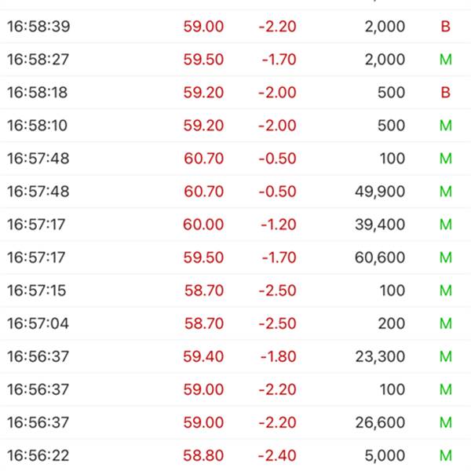The width and height of the screenshot is (471, 471).
Task: Select the 60,600 volume entry
Action: pyautogui.click(x=380, y=257)
